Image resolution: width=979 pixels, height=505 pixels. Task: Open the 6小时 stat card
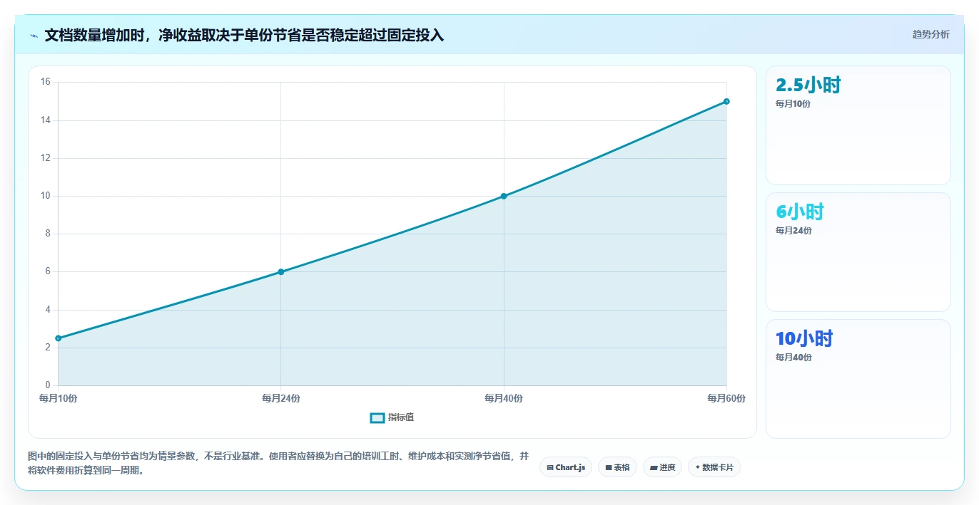(x=858, y=252)
